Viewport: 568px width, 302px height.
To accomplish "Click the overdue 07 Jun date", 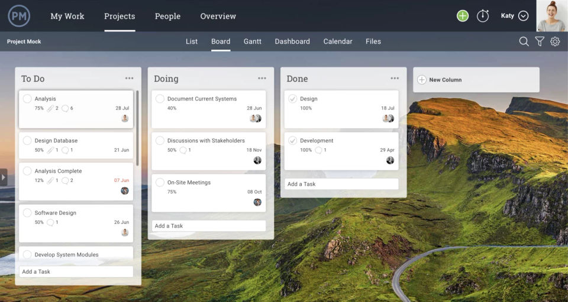I will tap(121, 180).
